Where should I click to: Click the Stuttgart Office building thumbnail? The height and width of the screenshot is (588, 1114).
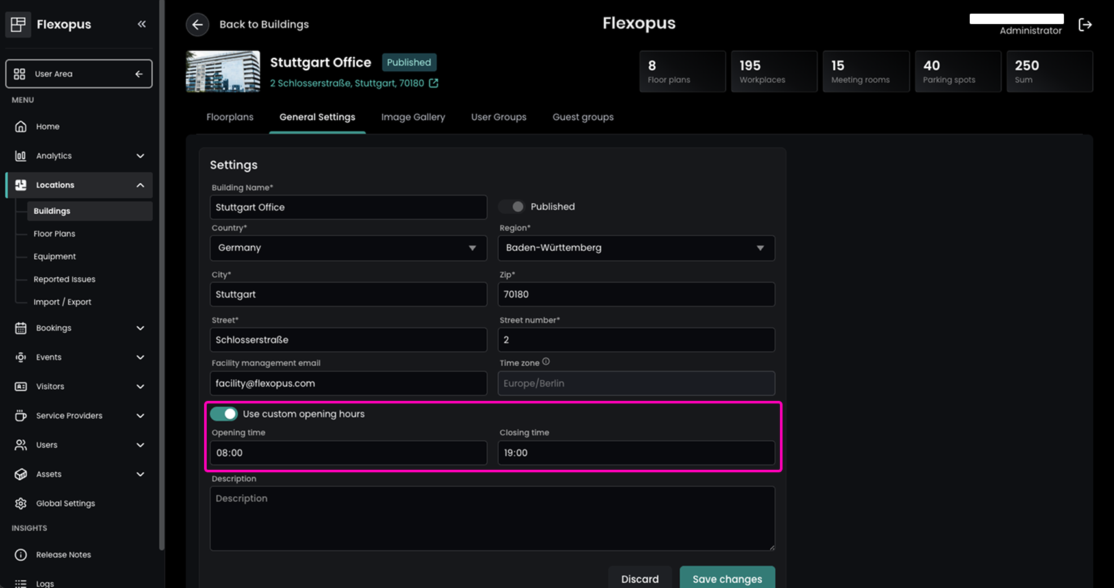pos(223,71)
